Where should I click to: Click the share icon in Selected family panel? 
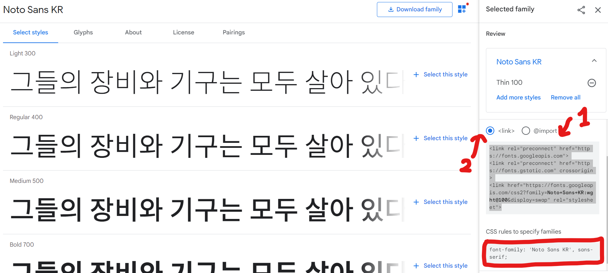[581, 10]
